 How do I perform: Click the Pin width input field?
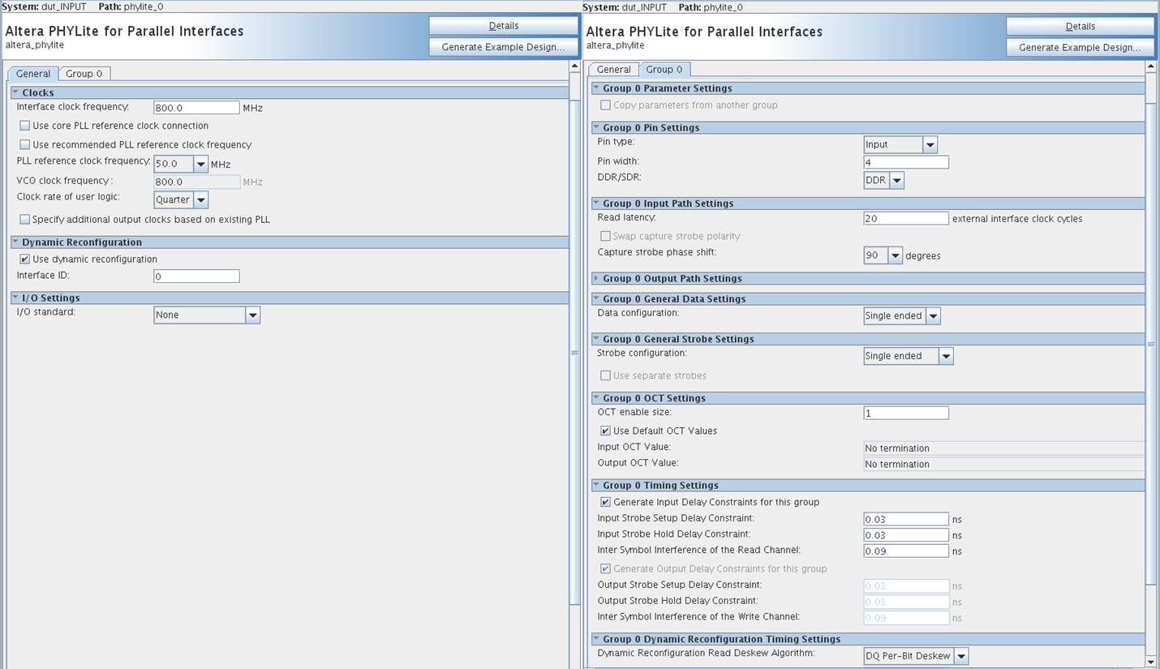coord(906,162)
